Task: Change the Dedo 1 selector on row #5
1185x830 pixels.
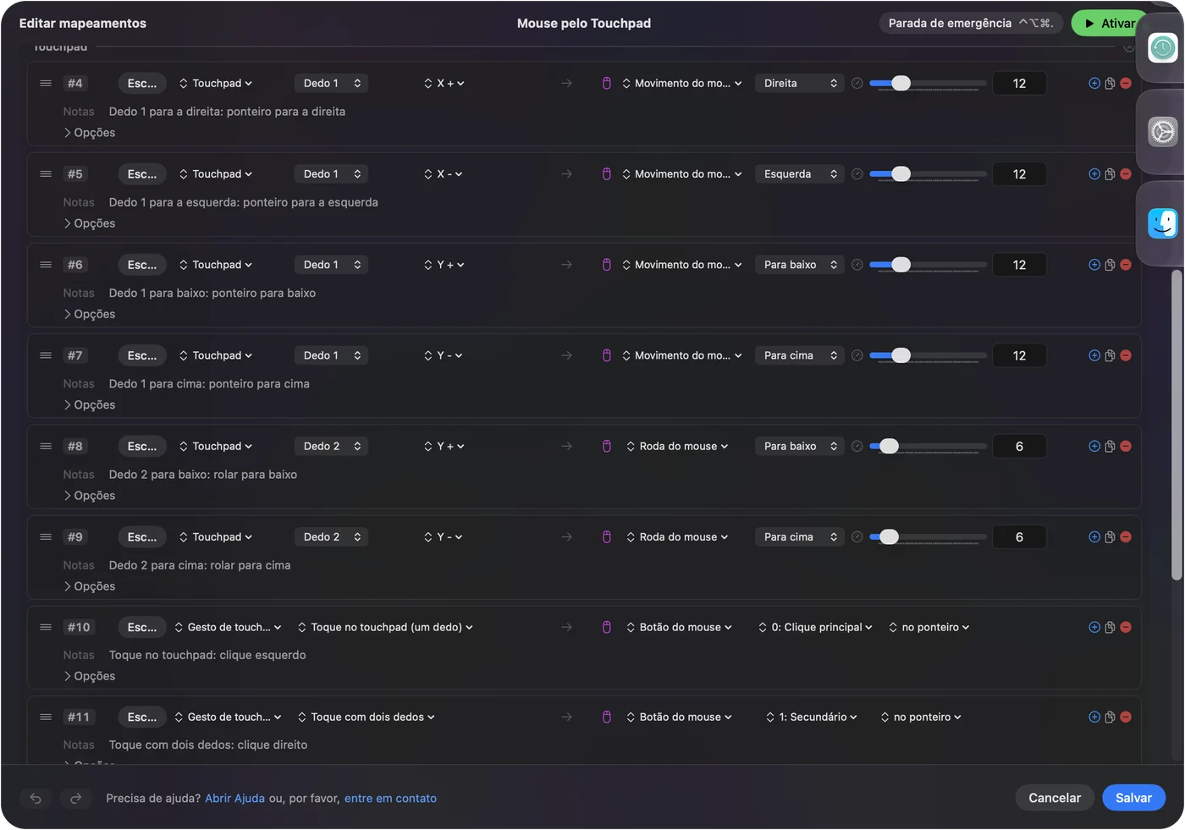Action: click(331, 174)
